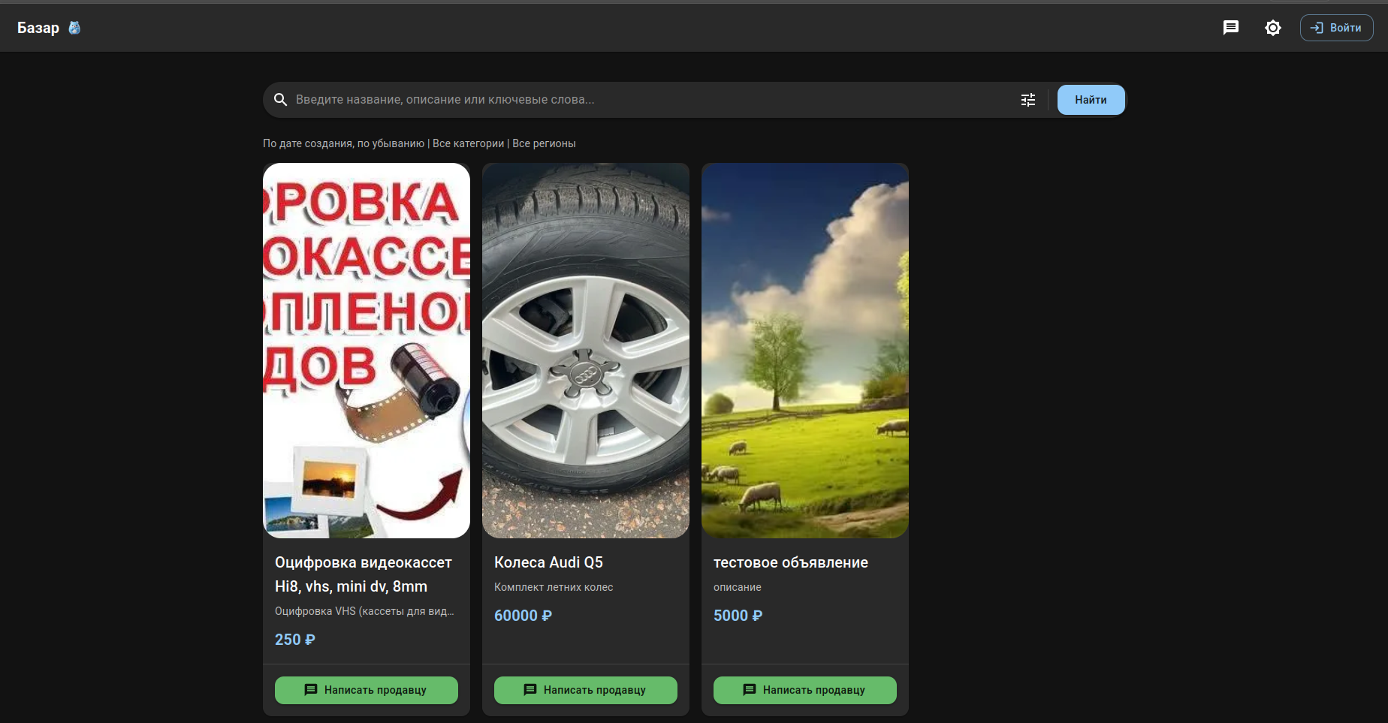
Task: Open the meadow landscape listing image
Action: point(805,350)
